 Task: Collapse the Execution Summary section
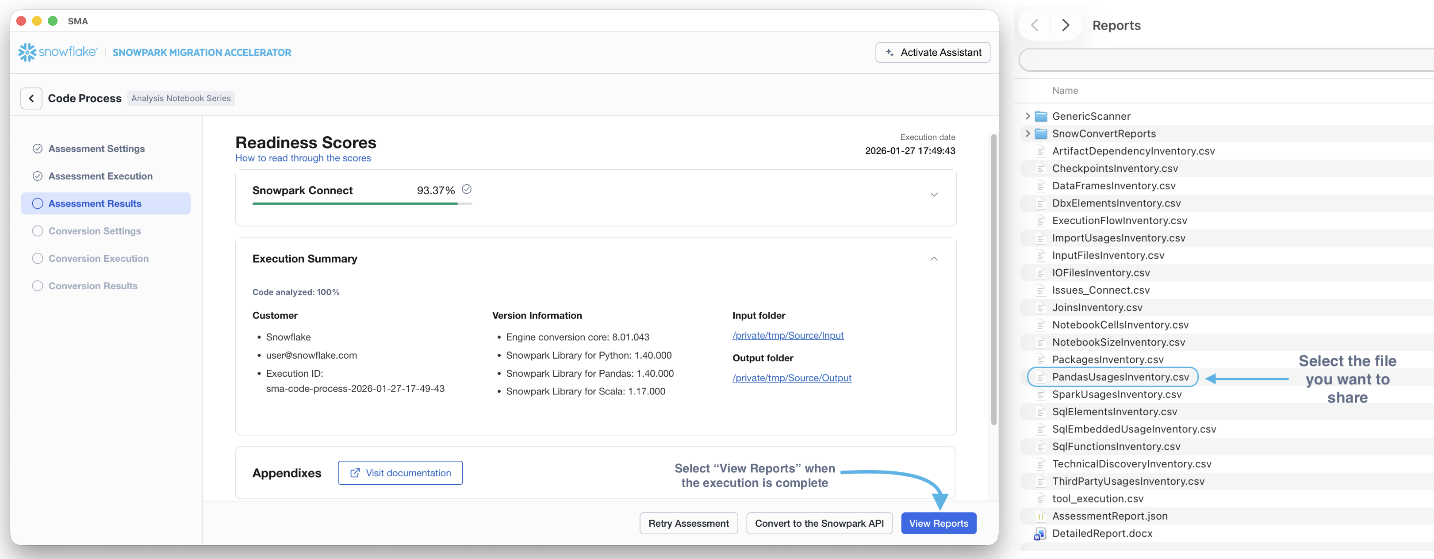click(934, 259)
